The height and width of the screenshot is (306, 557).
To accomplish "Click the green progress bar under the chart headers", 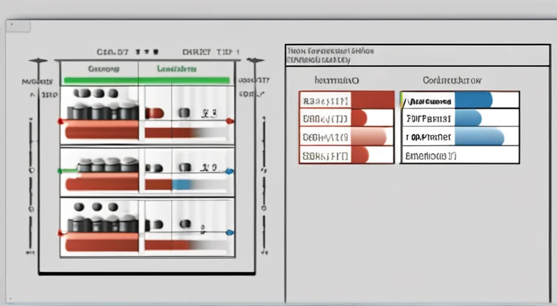I will point(146,81).
